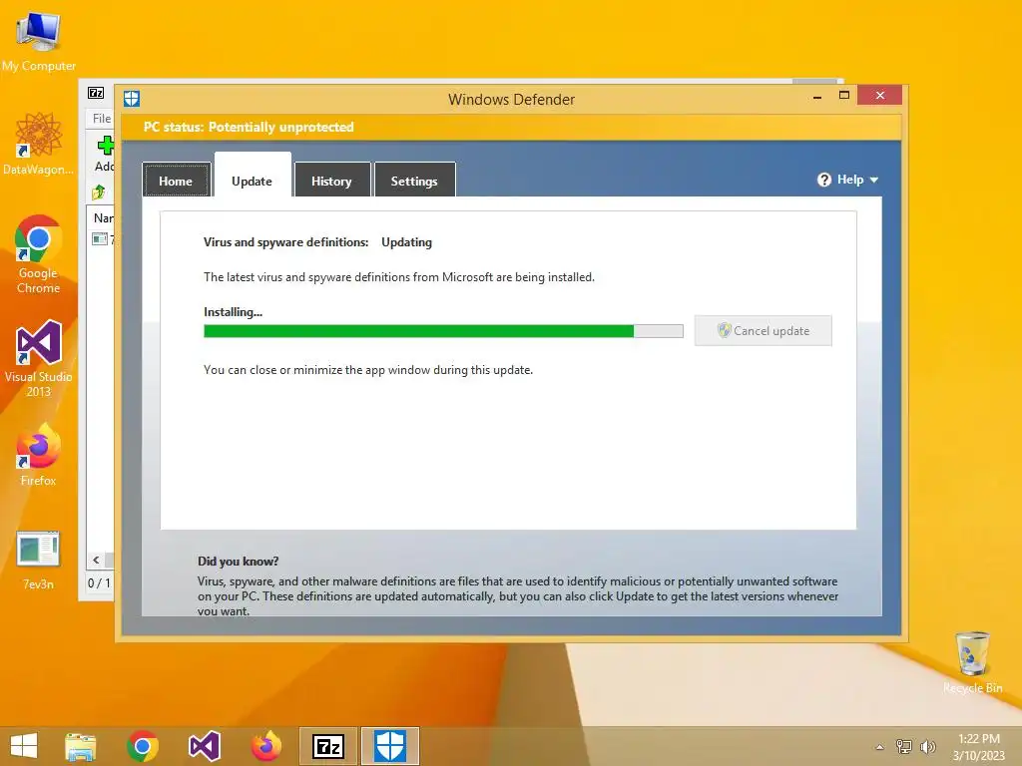Screen dimensions: 1022x766
Task: Click the volume speaker tray icon
Action: 927,746
